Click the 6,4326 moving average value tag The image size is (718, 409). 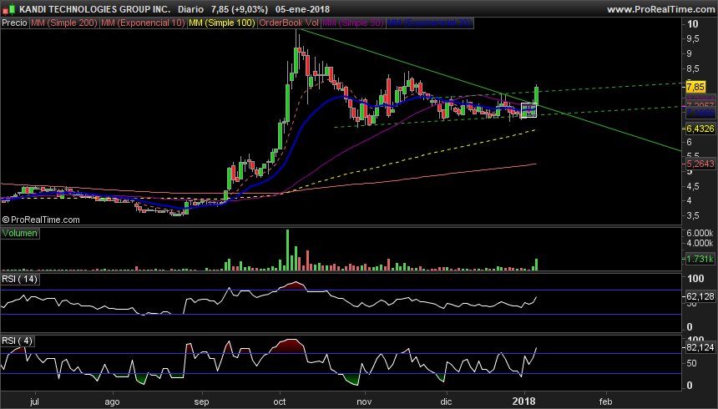[x=700, y=129]
